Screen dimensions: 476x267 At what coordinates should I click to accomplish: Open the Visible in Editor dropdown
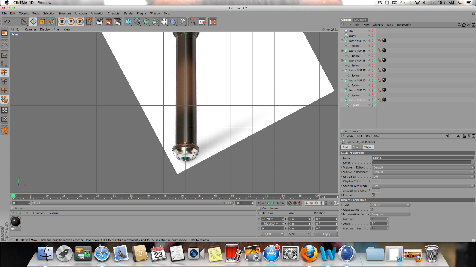423,167
